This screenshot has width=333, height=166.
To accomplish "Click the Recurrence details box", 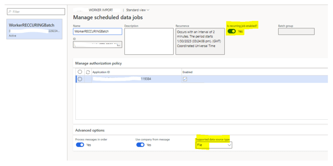I will click(x=200, y=41).
